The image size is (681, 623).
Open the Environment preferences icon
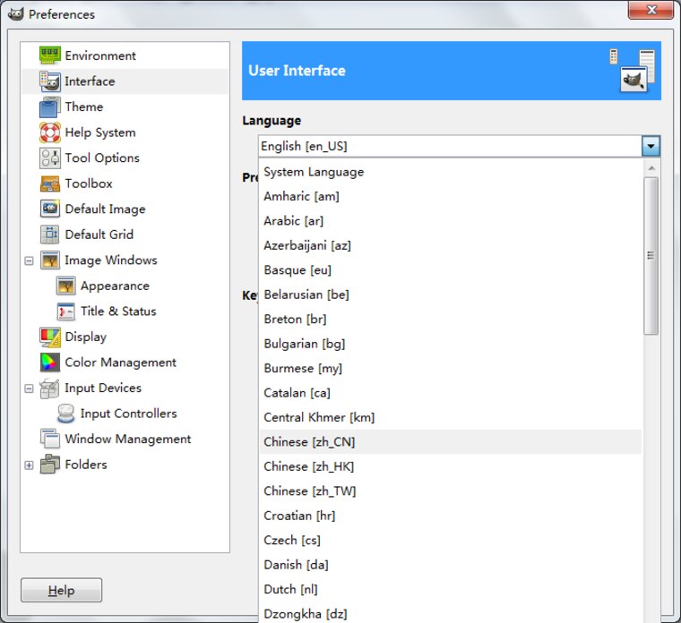point(50,55)
